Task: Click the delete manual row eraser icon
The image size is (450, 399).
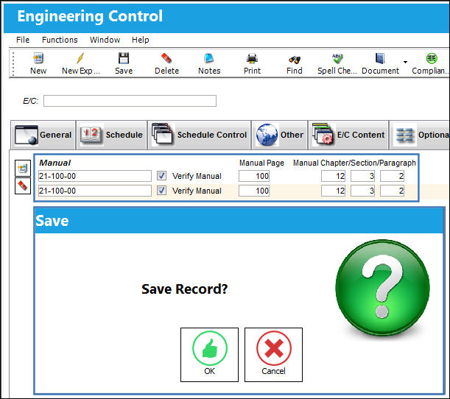Action: tap(23, 186)
